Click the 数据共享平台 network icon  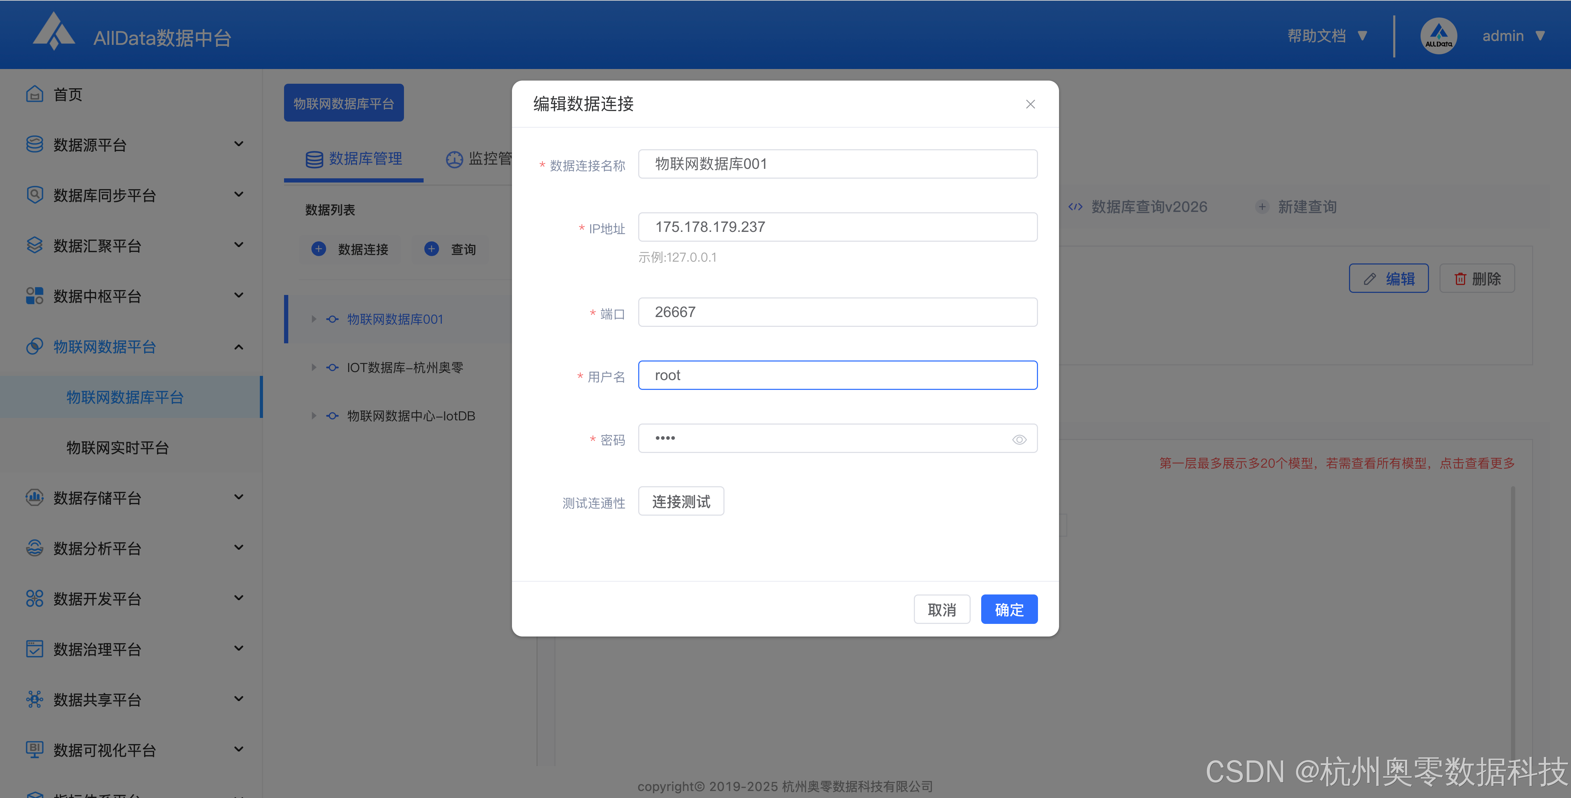pos(35,699)
